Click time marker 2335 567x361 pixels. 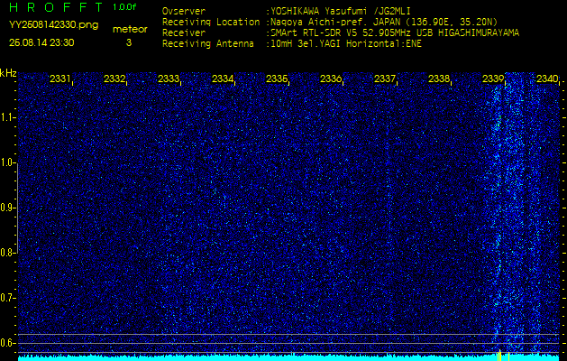[277, 79]
